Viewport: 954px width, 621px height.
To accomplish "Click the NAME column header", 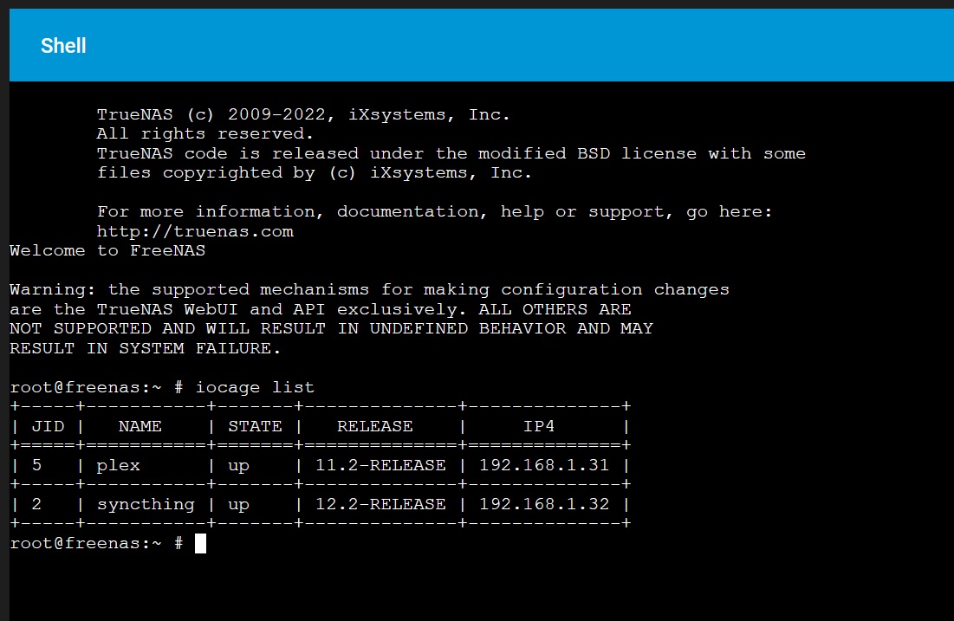I will [x=140, y=426].
